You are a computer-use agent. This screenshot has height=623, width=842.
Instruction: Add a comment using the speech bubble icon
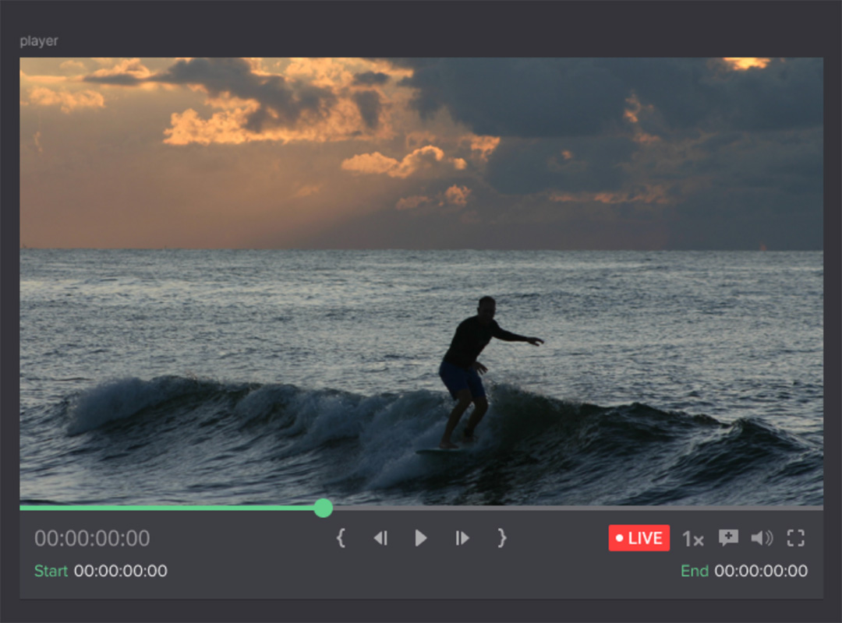(x=728, y=538)
